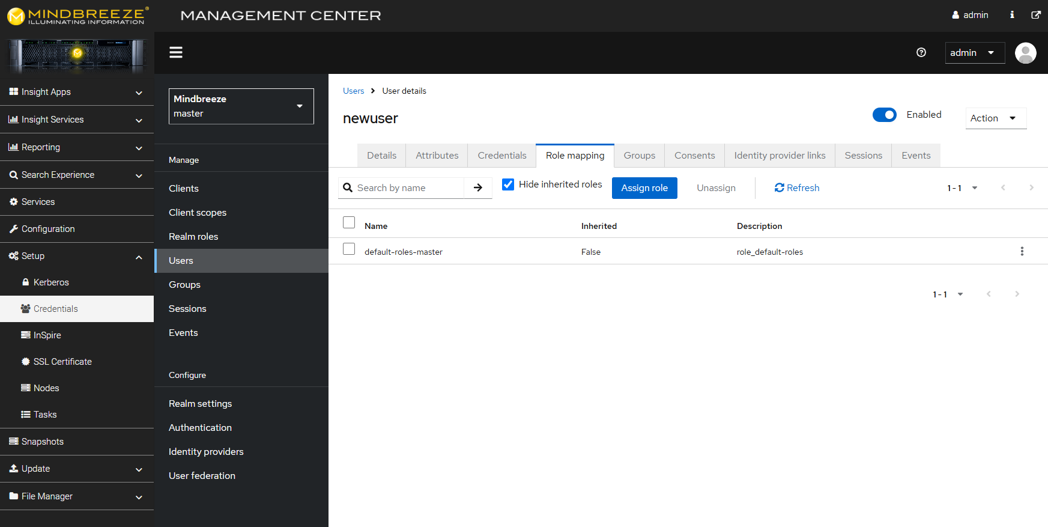Open Realm roles in Manage menu
This screenshot has width=1048, height=527.
coord(241,237)
